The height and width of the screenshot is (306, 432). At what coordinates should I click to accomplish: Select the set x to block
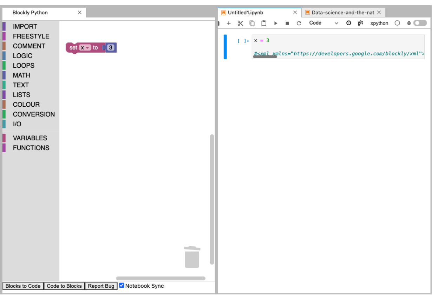pos(73,48)
